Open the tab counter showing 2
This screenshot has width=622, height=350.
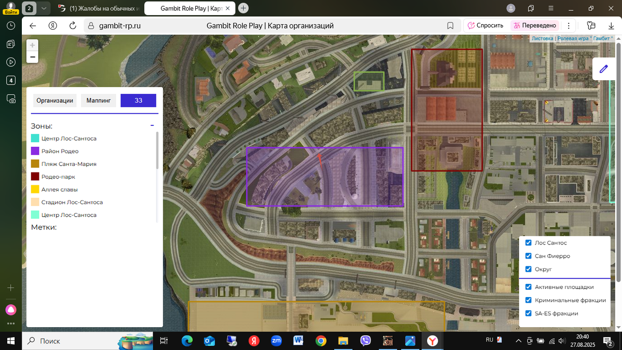(x=29, y=8)
